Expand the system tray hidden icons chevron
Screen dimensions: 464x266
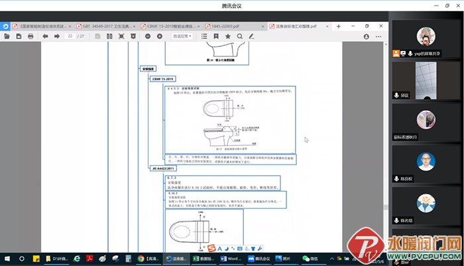pos(332,259)
